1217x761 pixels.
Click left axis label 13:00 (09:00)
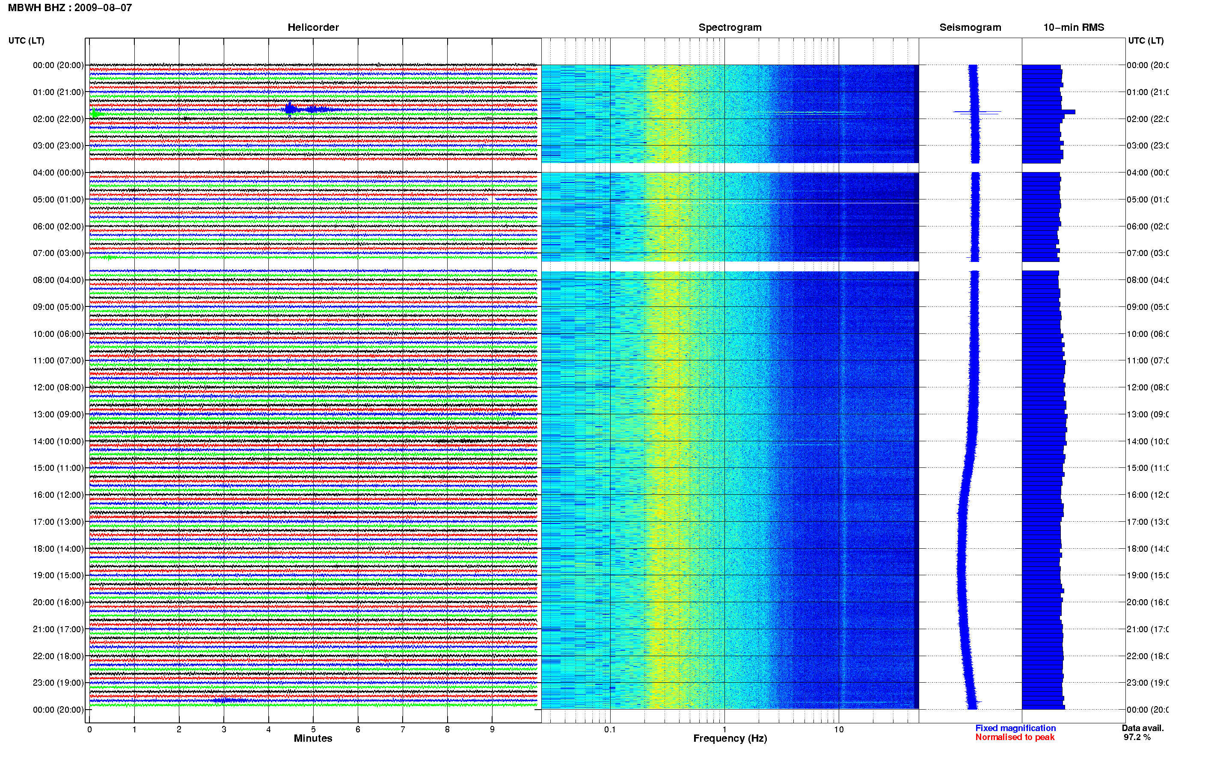tap(58, 414)
